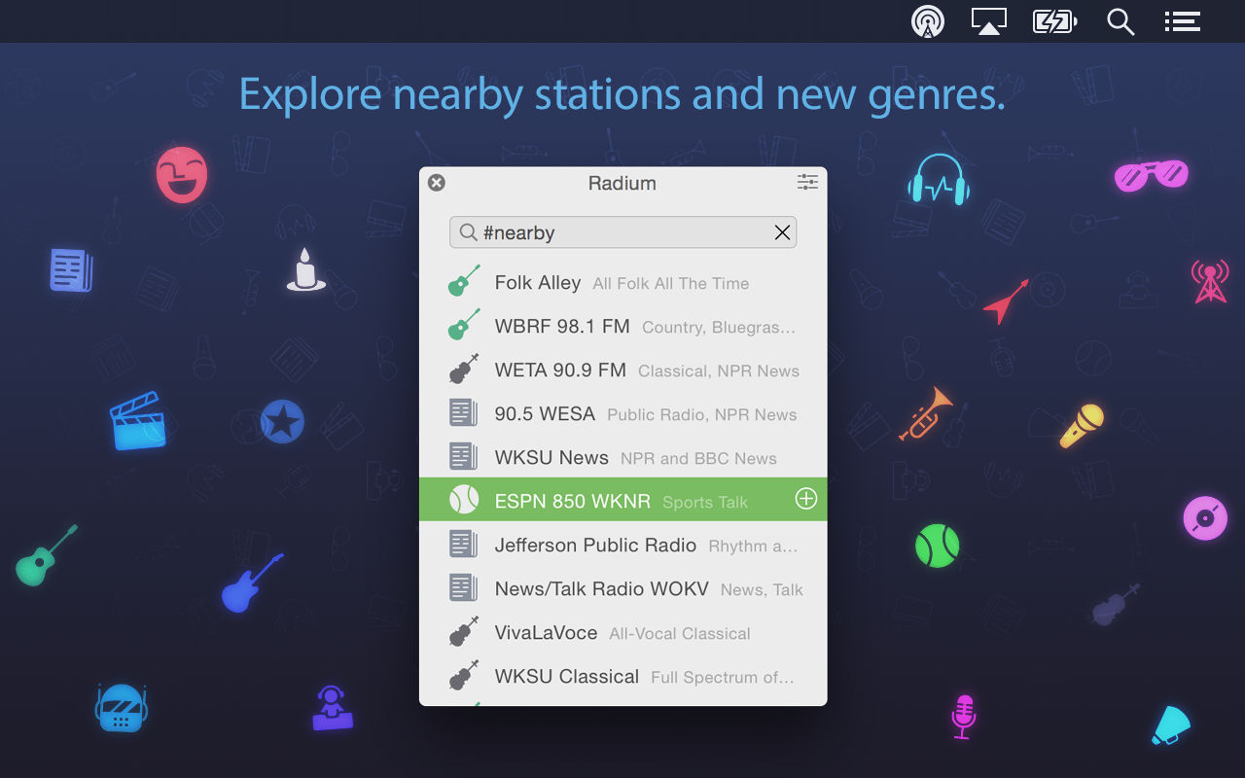Click the pink vinyl record icon

click(x=1206, y=518)
